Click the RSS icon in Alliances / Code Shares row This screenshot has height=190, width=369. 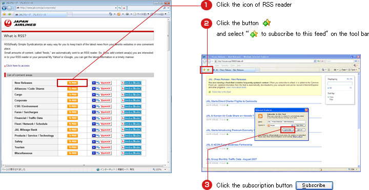tap(72, 89)
